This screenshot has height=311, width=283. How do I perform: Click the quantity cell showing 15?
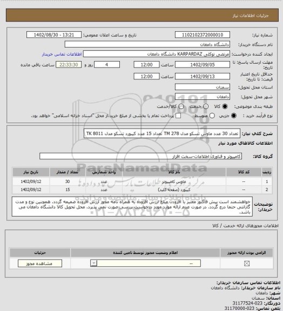pos(68,190)
